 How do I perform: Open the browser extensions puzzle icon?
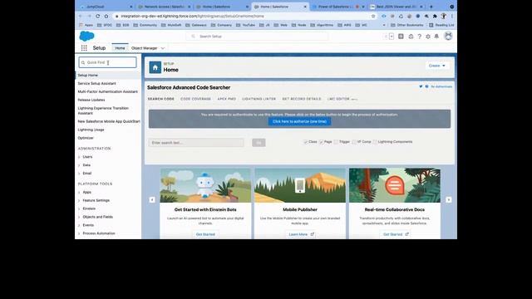[435, 16]
